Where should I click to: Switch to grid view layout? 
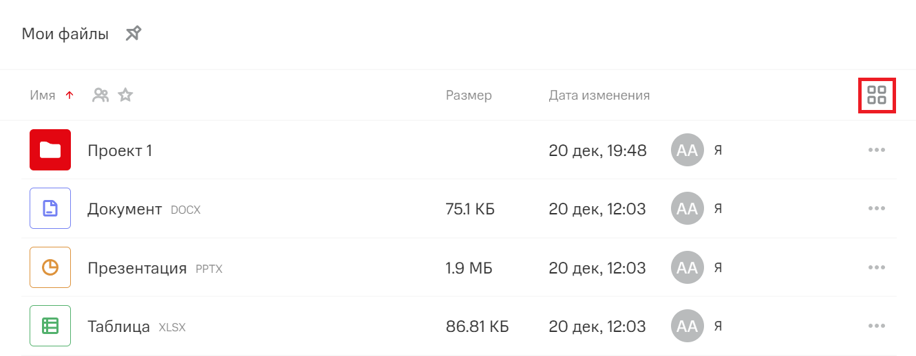pyautogui.click(x=876, y=96)
